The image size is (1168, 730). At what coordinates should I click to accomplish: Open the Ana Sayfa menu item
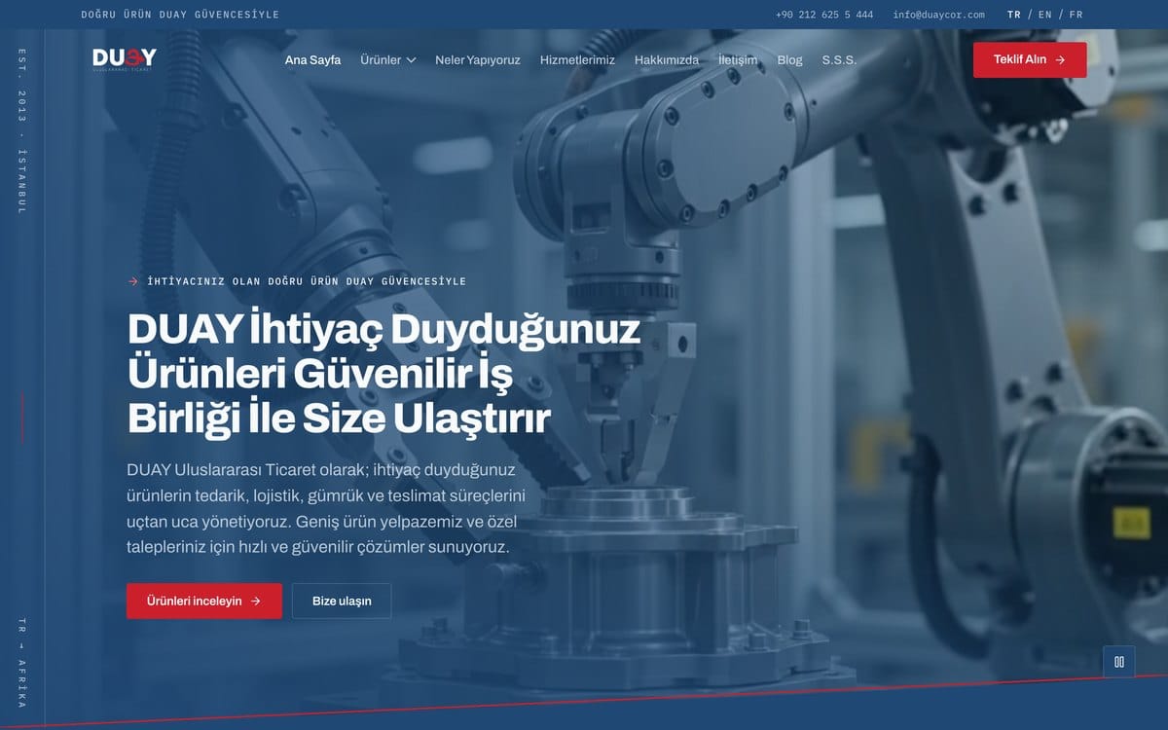[x=312, y=60]
